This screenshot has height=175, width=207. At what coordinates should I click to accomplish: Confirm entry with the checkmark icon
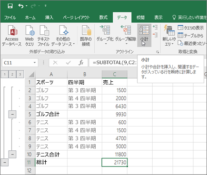point(68,63)
